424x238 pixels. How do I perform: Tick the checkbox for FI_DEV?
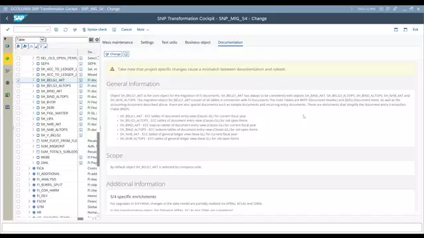[x=18, y=196]
